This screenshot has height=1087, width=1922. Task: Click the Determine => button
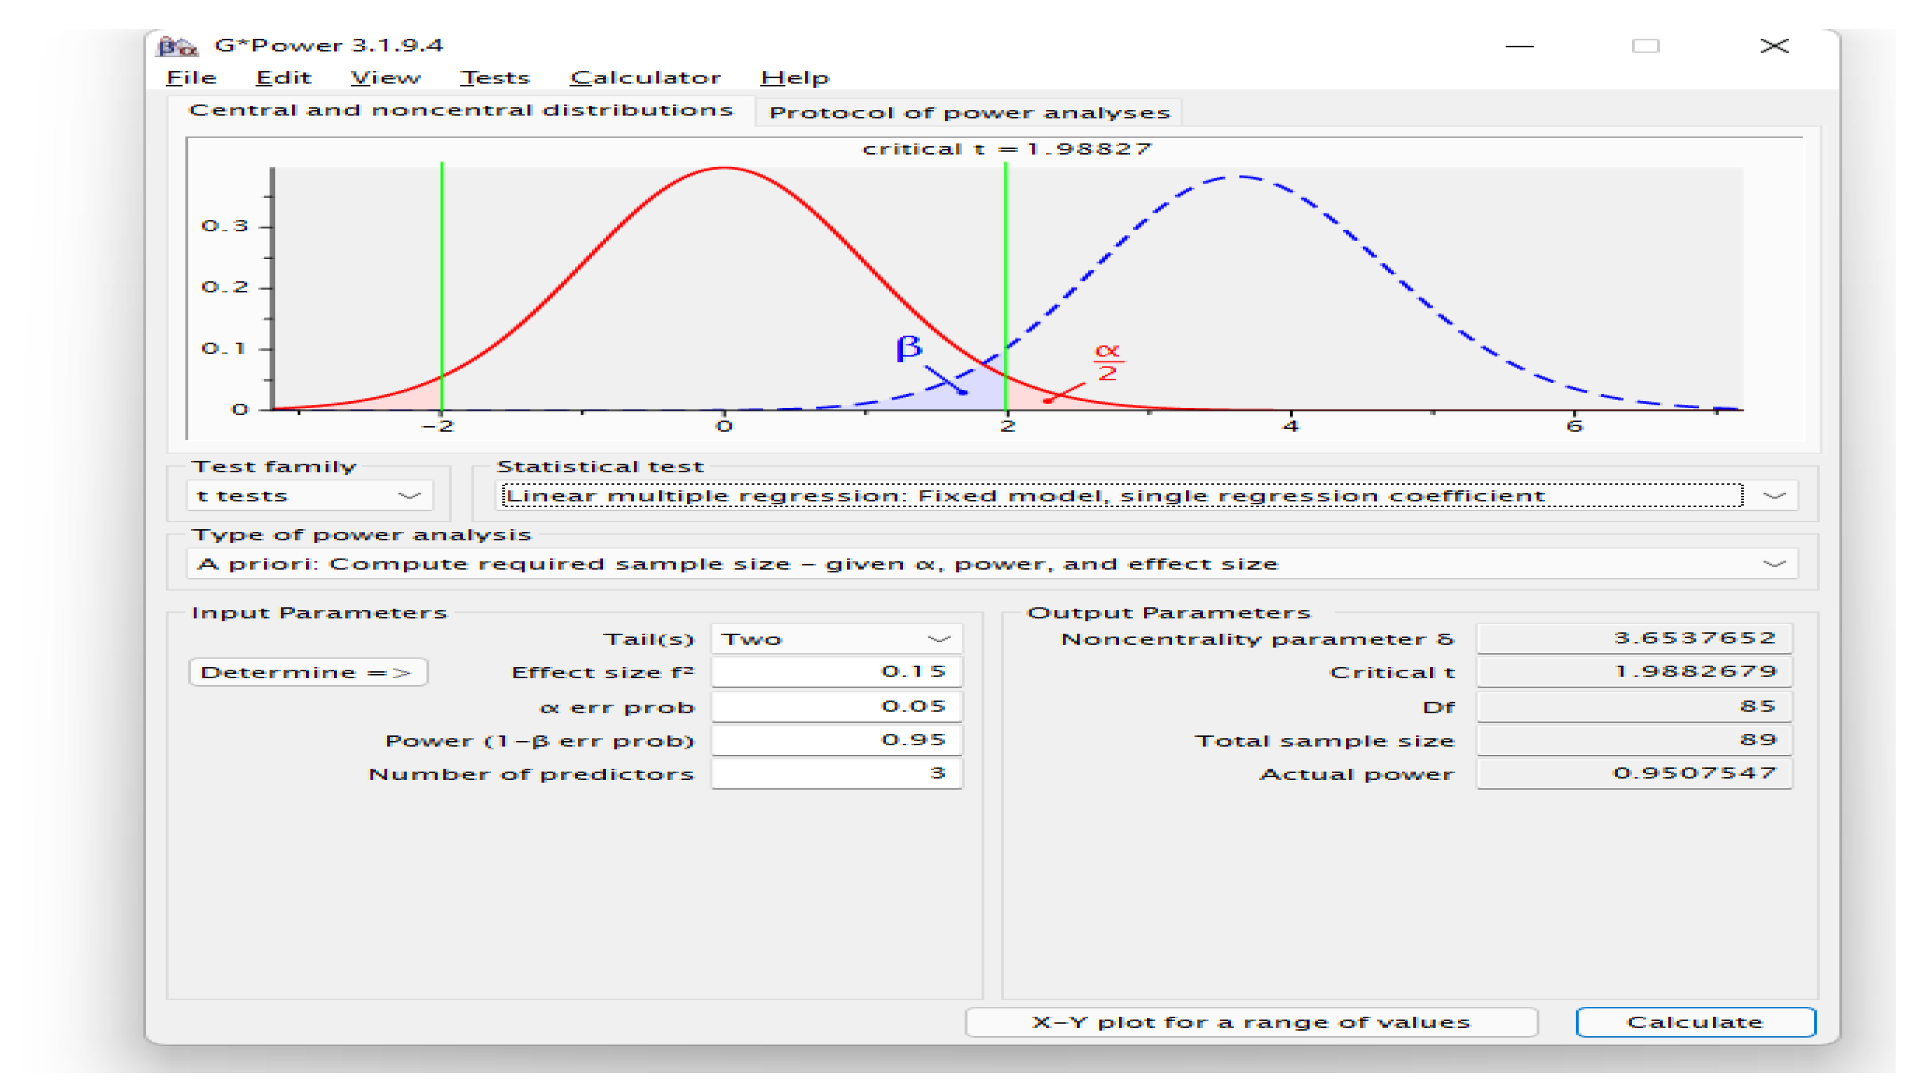307,672
